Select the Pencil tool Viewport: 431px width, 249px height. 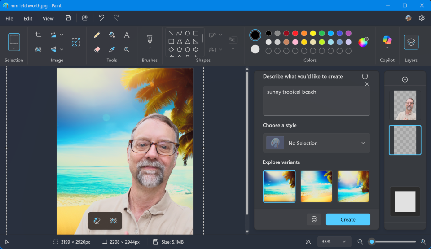[x=97, y=35]
